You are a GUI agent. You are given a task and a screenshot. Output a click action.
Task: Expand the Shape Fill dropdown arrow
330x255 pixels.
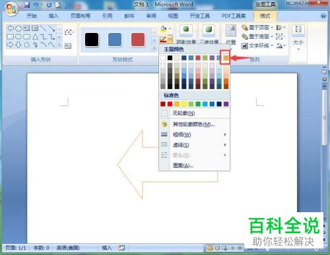pos(170,28)
